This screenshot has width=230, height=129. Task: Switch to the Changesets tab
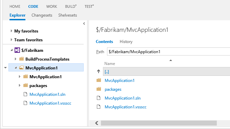42,15
